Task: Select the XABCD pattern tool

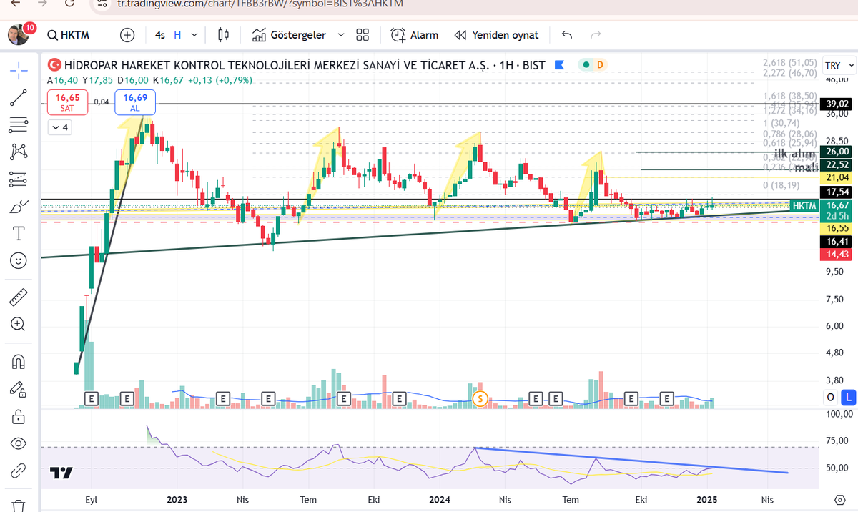Action: click(x=19, y=152)
